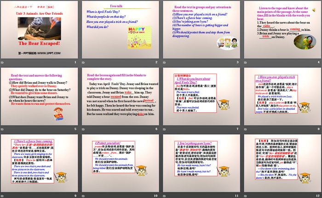This screenshot has width=322, height=198.
Task: Click the animation star icon under slide 10
Action: 83,196
